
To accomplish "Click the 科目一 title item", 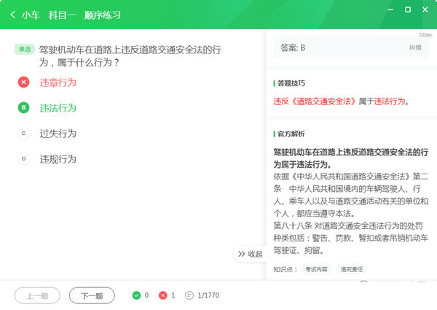I will click(62, 15).
